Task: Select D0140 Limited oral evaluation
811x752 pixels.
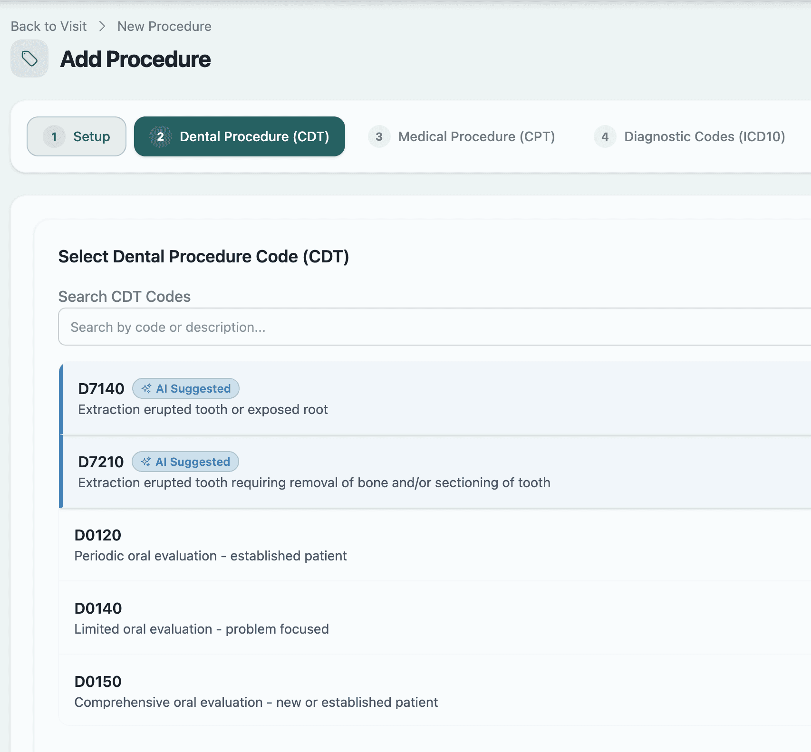Action: pyautogui.click(x=333, y=618)
